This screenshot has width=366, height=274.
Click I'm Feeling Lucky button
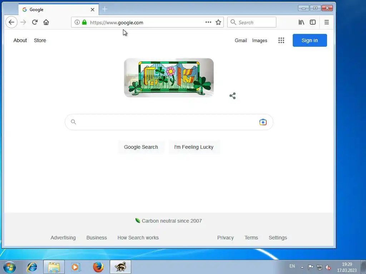click(x=194, y=147)
